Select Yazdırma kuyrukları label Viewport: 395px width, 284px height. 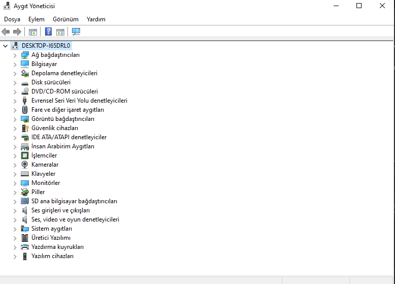(57, 247)
